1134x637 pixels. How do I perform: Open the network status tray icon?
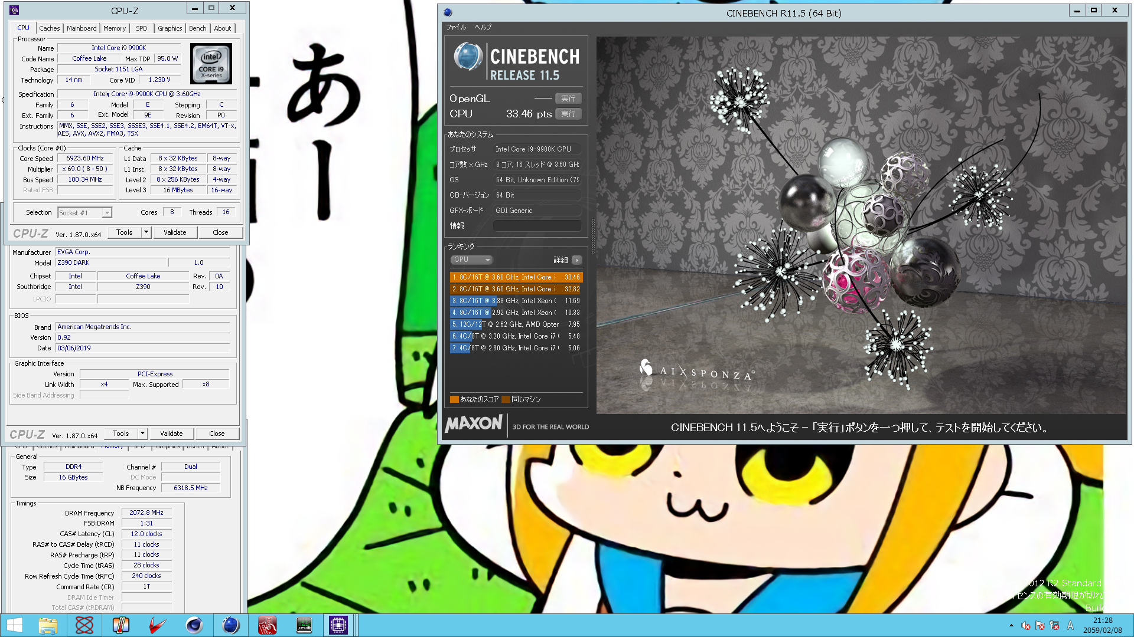coord(1054,626)
